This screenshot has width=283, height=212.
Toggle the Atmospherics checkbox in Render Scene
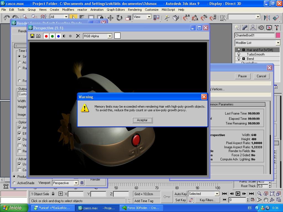pyautogui.click(x=20, y=128)
